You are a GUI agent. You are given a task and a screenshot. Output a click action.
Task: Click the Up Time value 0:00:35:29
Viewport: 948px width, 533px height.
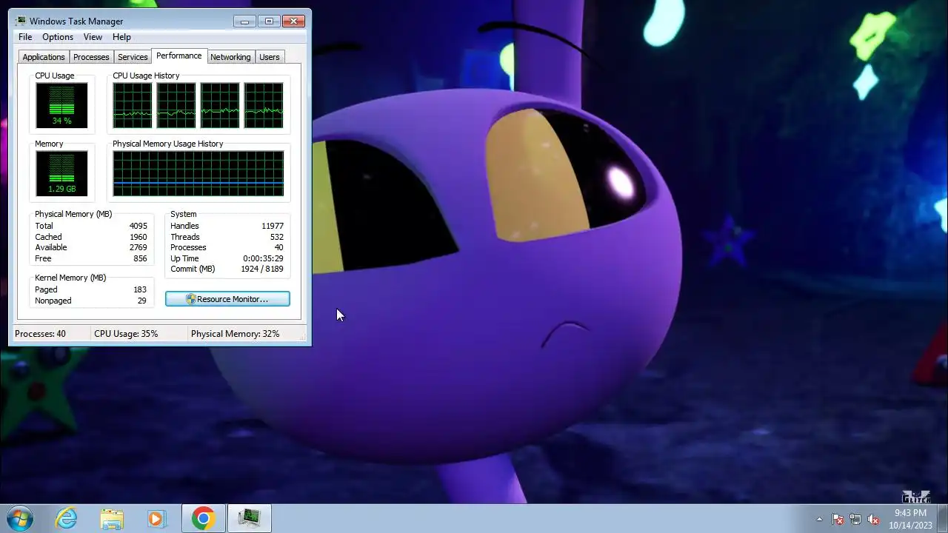click(x=263, y=258)
